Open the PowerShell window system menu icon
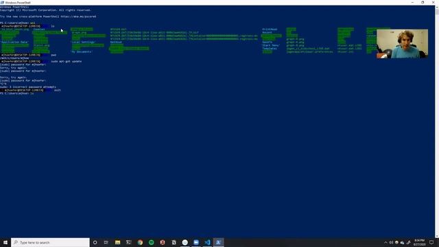Screen dimensions: 439x247 point(2,2)
